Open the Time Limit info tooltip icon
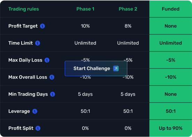This screenshot has height=137, width=192. pos(38,43)
